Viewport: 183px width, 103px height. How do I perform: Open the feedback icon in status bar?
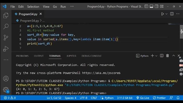(x=171, y=98)
